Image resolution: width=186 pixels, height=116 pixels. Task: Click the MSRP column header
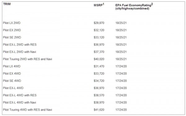click(x=99, y=5)
